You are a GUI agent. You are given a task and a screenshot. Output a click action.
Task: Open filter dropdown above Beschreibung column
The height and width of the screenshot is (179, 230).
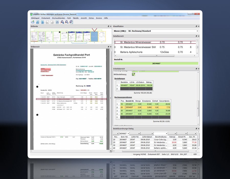[x=166, y=134]
